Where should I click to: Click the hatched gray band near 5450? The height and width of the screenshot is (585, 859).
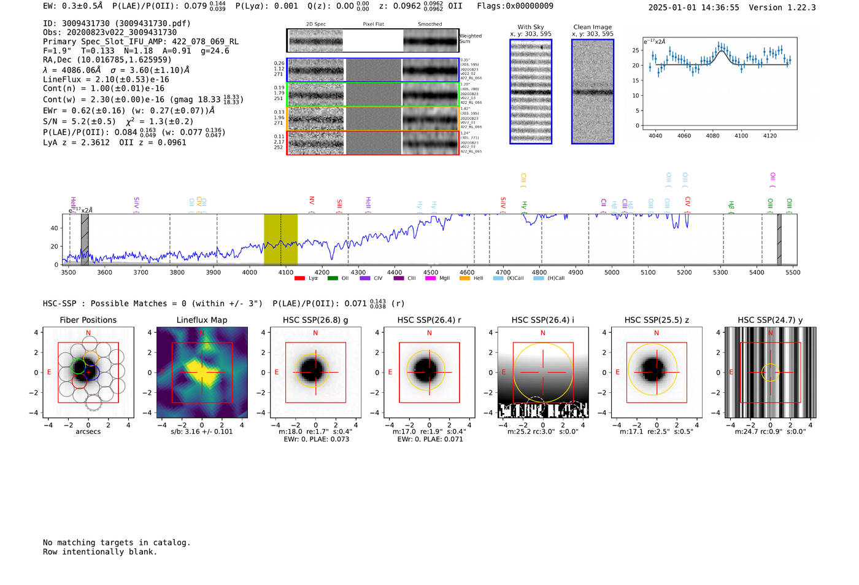pos(779,239)
